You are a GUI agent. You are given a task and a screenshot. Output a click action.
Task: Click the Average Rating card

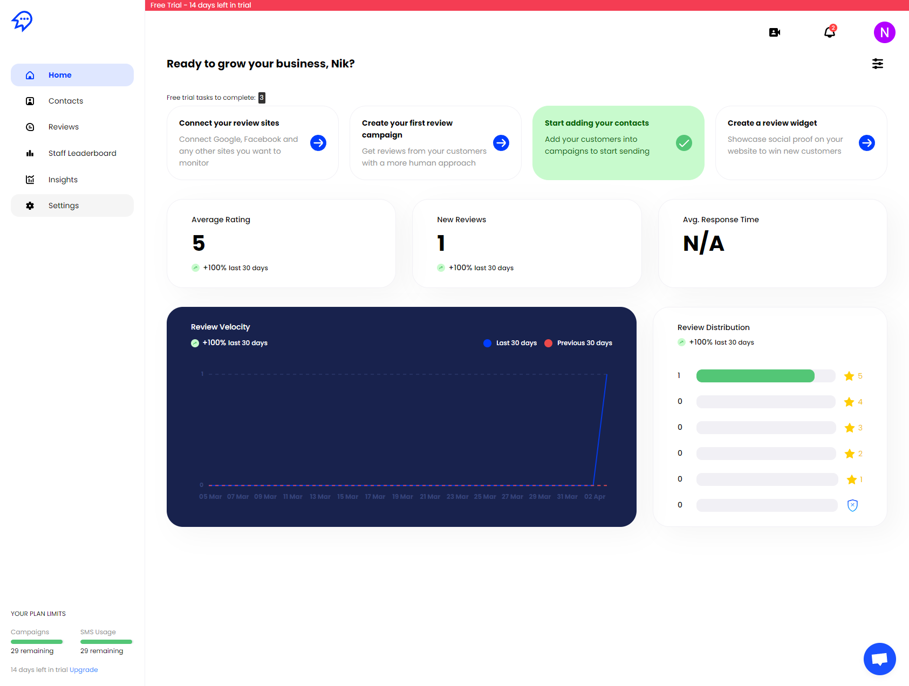281,243
